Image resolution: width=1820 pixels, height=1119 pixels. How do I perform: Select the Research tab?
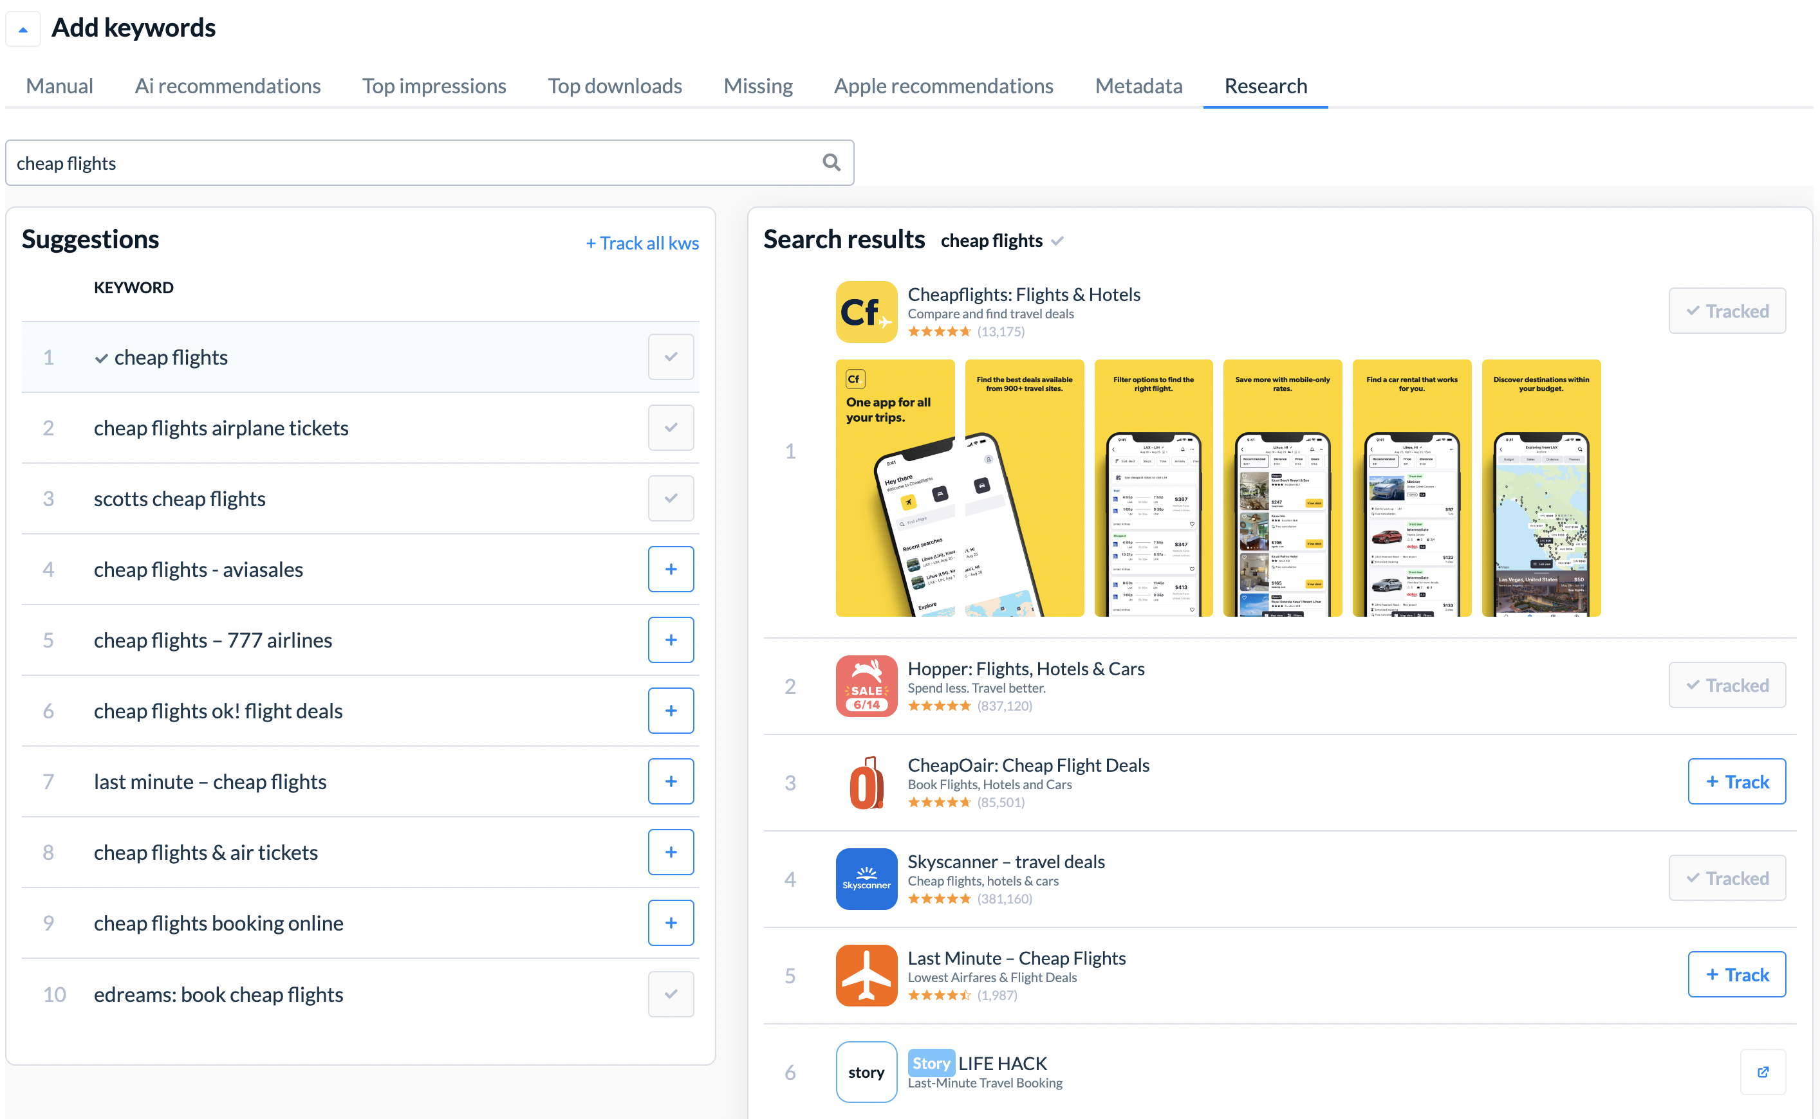click(x=1265, y=86)
